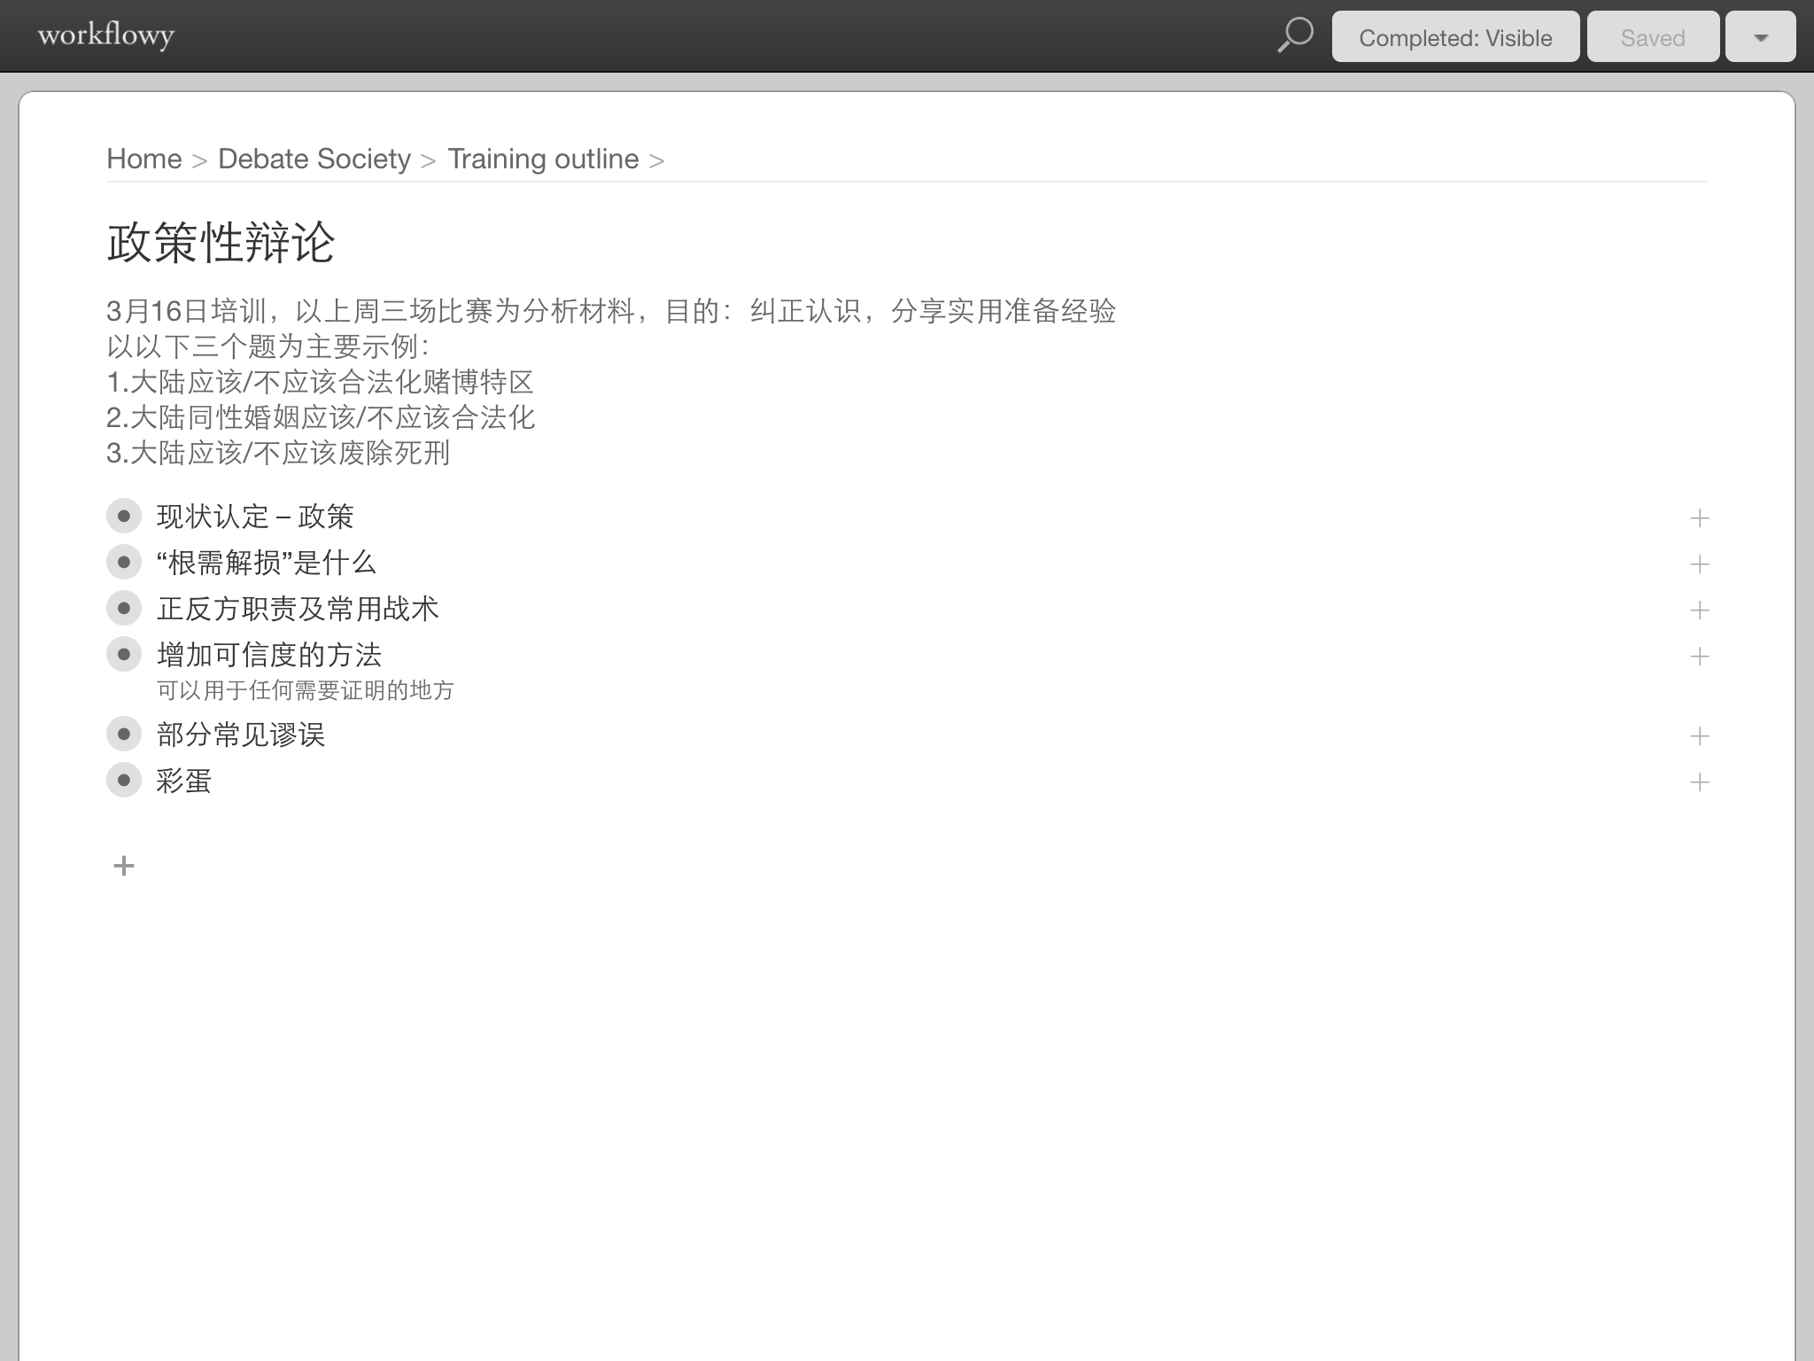Navigate to Debate Society breadcrumb
Viewport: 1814px width, 1361px height.
[x=314, y=159]
